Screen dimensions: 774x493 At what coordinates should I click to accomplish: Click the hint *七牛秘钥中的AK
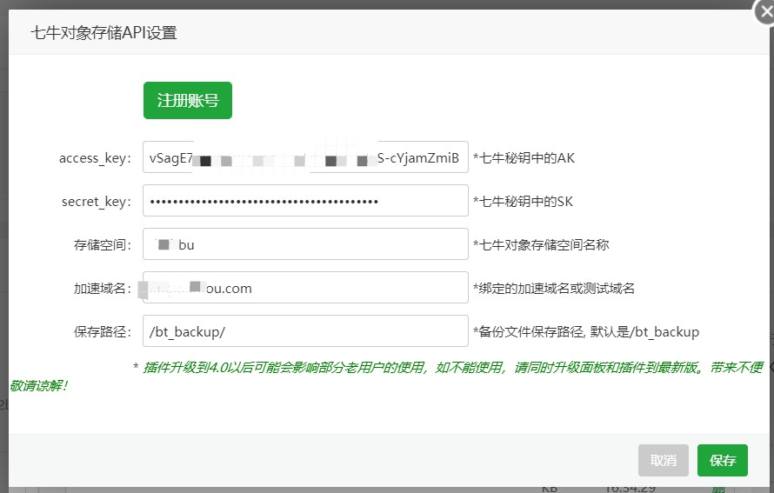point(524,158)
